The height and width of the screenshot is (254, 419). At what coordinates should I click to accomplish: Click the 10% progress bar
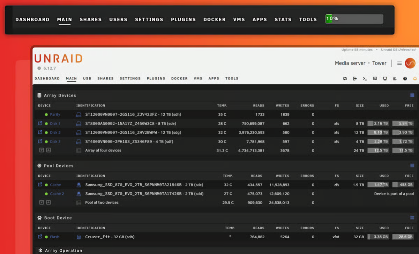pos(354,19)
